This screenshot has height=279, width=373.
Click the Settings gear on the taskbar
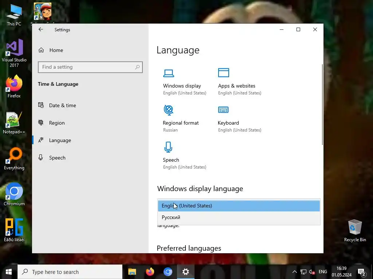click(x=185, y=272)
